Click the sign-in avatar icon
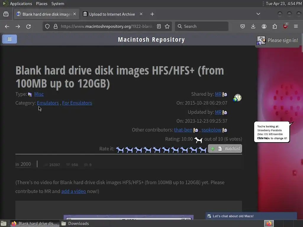This screenshot has width=303, height=227. (x=261, y=40)
